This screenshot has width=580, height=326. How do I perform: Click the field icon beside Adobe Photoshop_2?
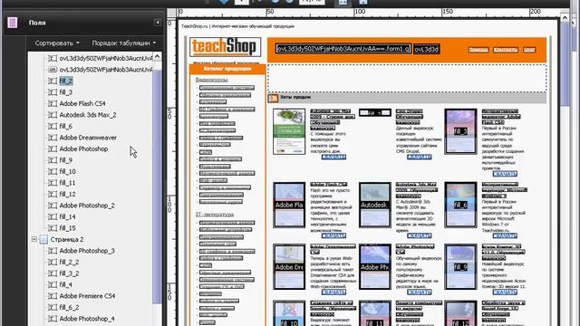(53, 206)
